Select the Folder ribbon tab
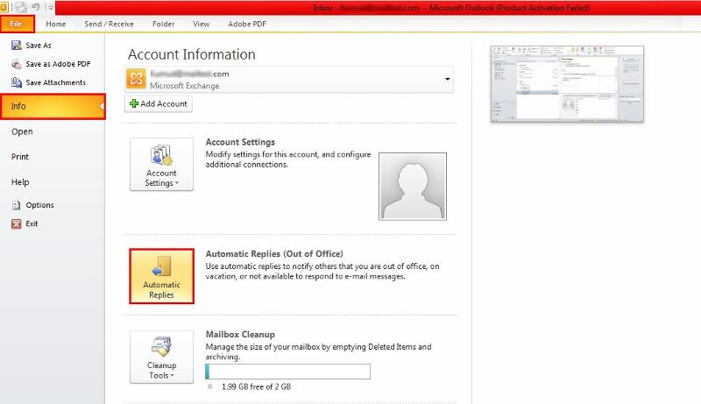This screenshot has height=404, width=701. [163, 25]
